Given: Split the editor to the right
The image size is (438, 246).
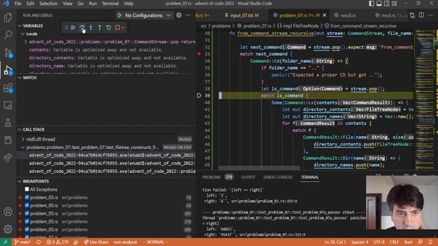Looking at the screenshot, I should 422,15.
